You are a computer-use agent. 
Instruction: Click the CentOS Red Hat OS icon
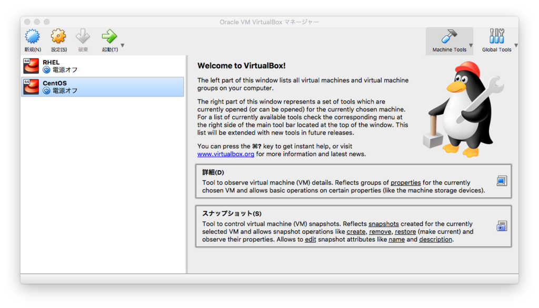click(x=31, y=87)
